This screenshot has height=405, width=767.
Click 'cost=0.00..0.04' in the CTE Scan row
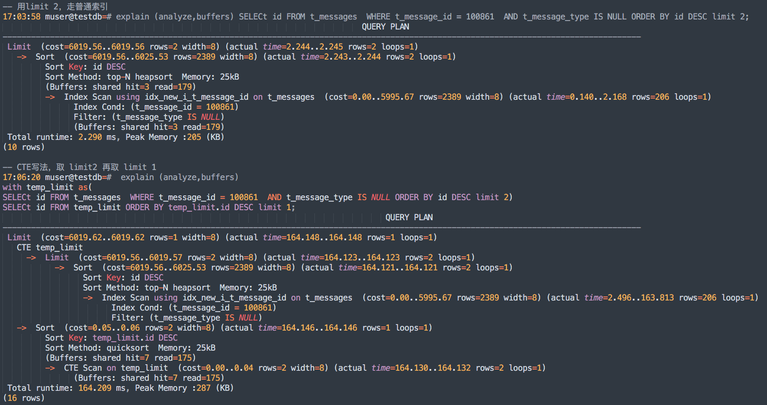click(218, 368)
